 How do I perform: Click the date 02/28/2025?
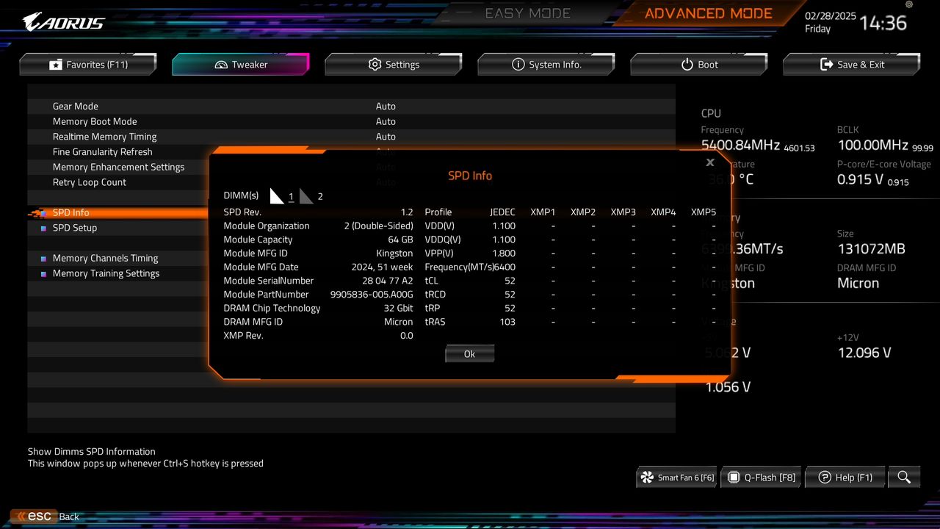pos(831,15)
